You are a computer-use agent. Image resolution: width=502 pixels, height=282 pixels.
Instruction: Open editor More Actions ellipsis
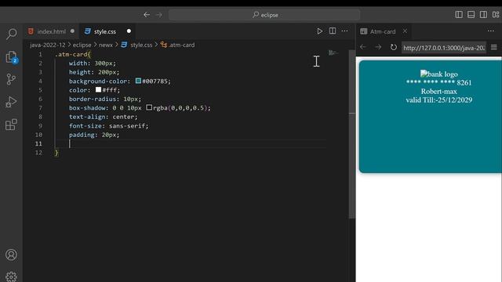coord(344,31)
